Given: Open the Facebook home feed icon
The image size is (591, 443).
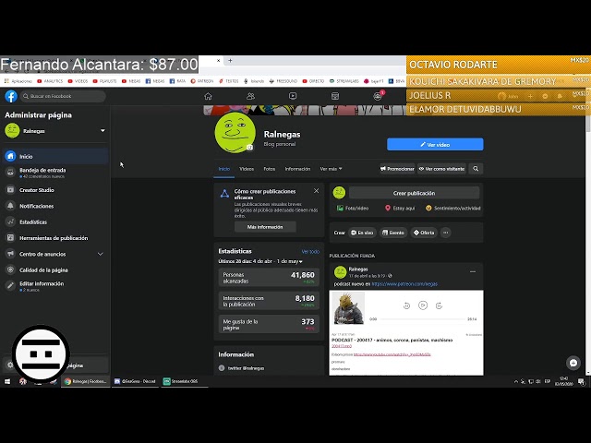Looking at the screenshot, I should pyautogui.click(x=208, y=96).
